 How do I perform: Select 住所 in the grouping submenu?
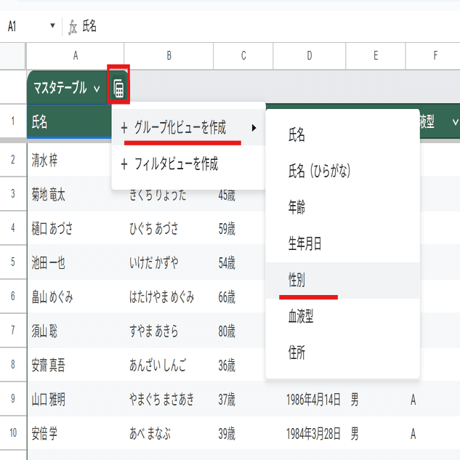[342, 352]
